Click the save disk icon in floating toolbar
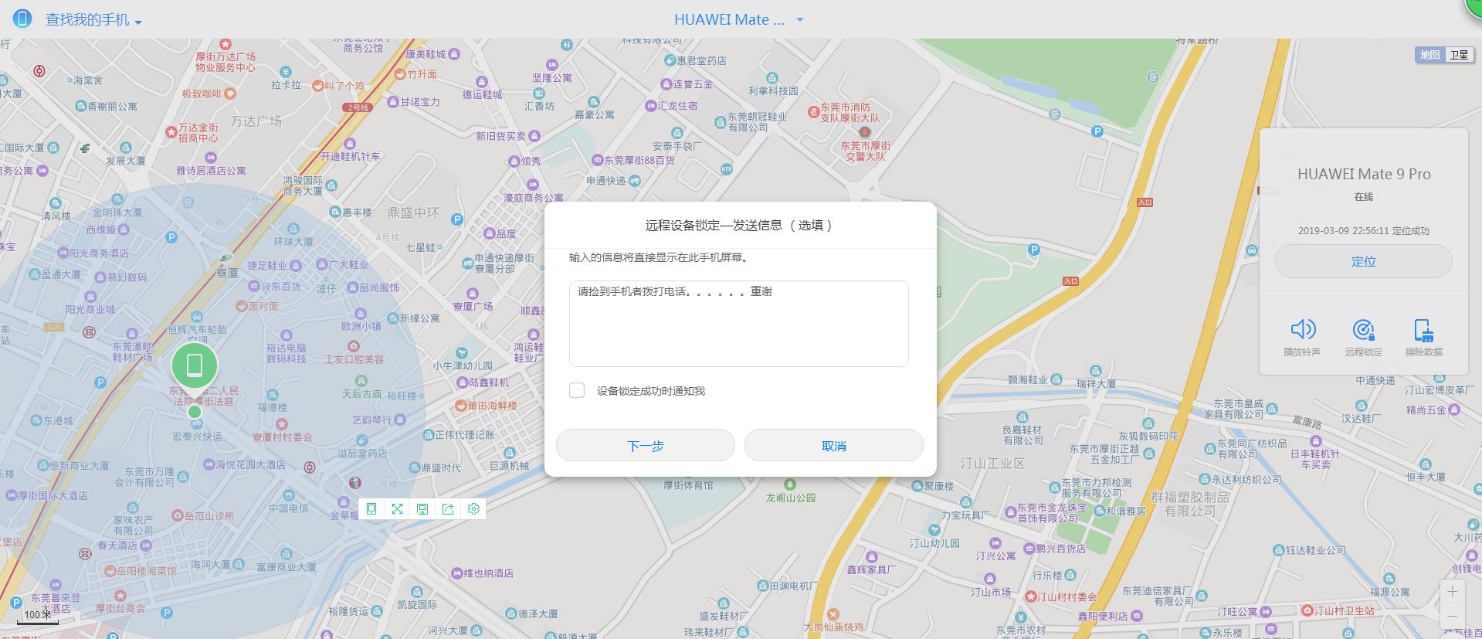The width and height of the screenshot is (1482, 639). tap(422, 508)
